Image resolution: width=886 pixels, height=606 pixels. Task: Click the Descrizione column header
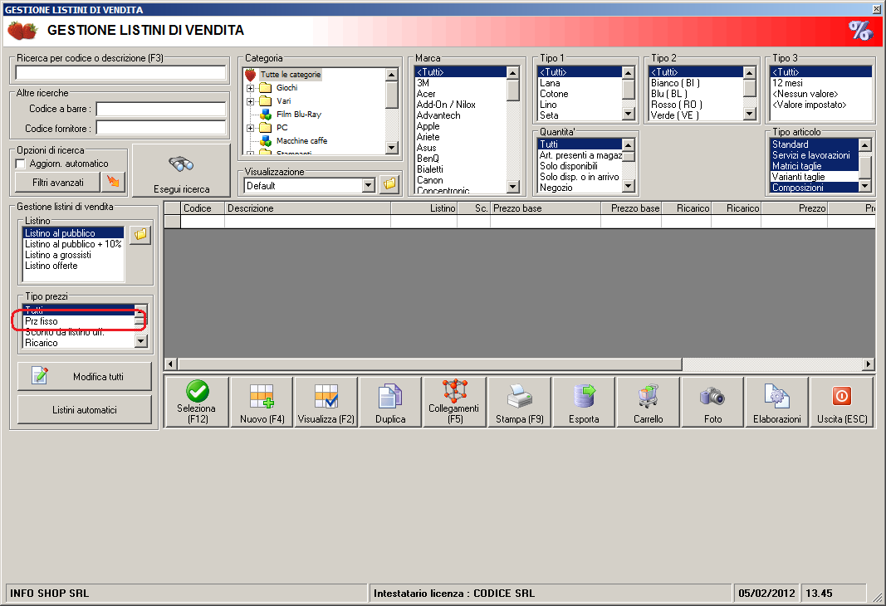click(307, 208)
